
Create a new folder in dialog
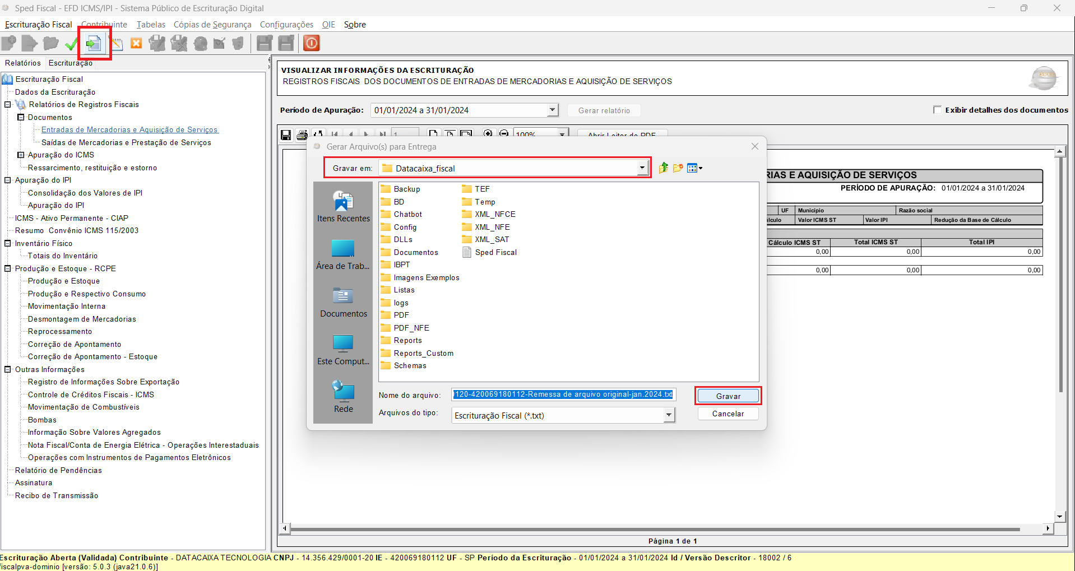678,168
